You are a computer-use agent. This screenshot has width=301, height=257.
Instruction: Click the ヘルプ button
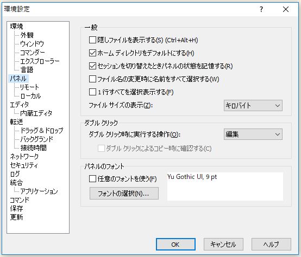point(271,245)
